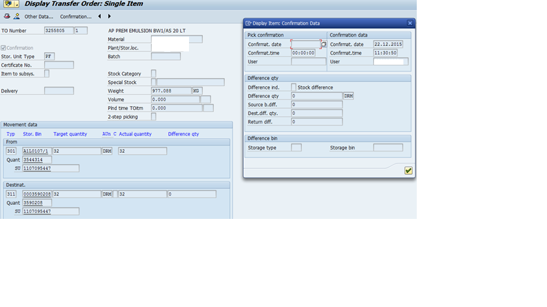
Task: Click the person icon in the toolbar
Action: point(17,16)
